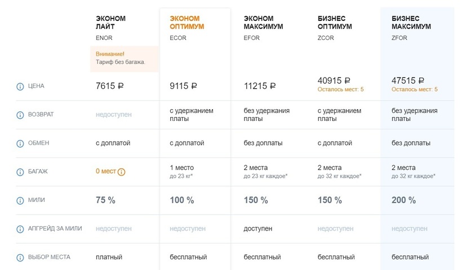Choose the 9115 ₽ price option

184,86
